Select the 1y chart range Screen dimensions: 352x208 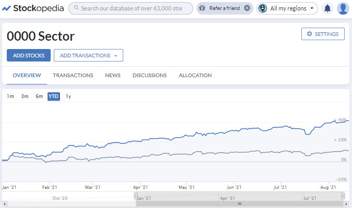[x=68, y=96]
